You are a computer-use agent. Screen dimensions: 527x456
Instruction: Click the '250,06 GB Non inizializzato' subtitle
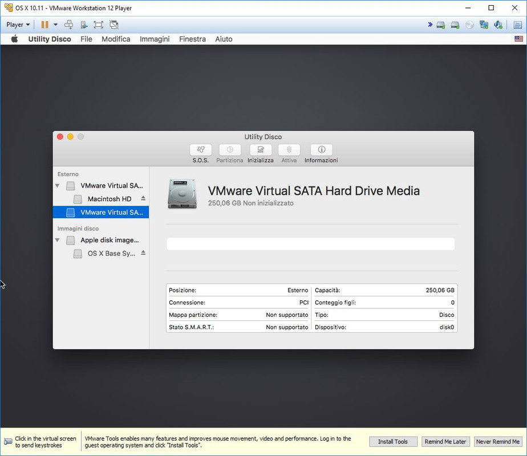point(251,203)
